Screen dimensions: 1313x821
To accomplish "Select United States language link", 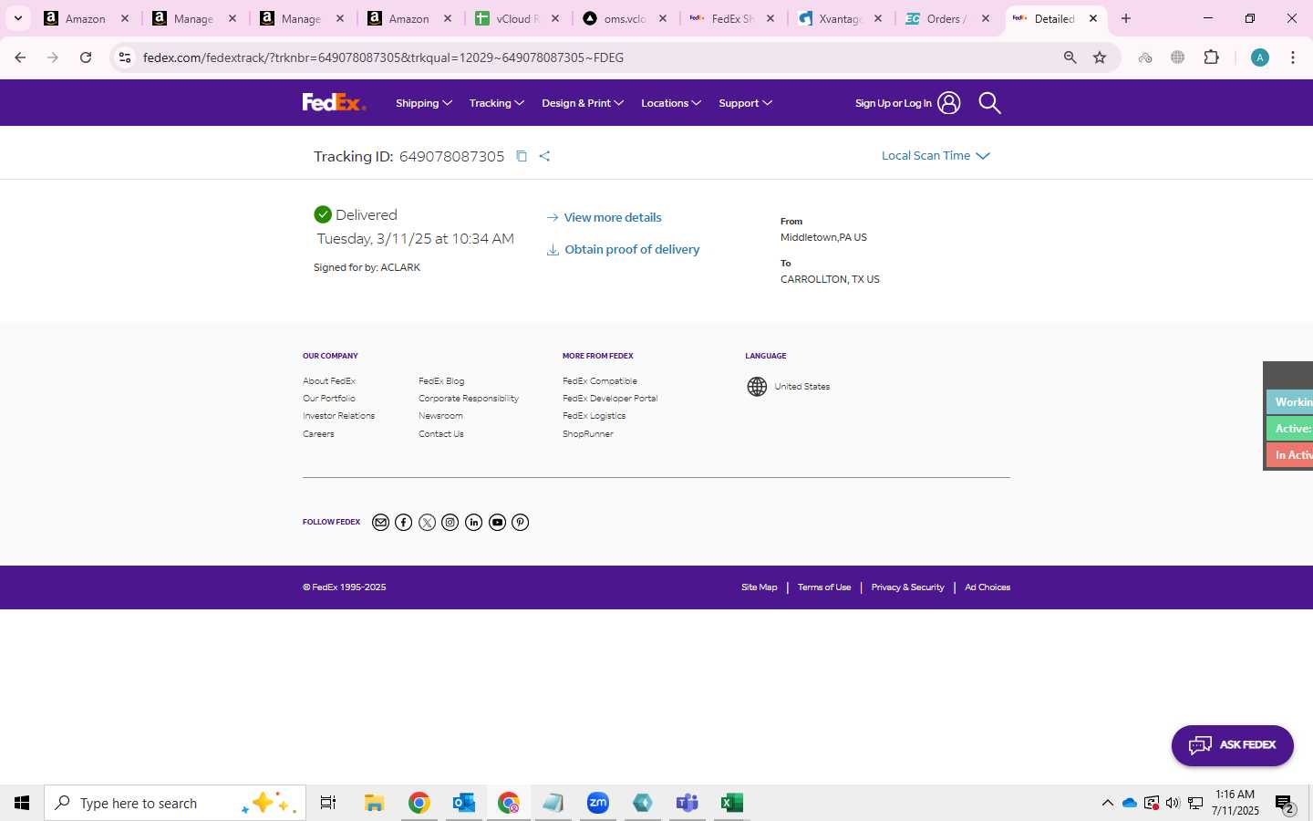I will [x=802, y=387].
